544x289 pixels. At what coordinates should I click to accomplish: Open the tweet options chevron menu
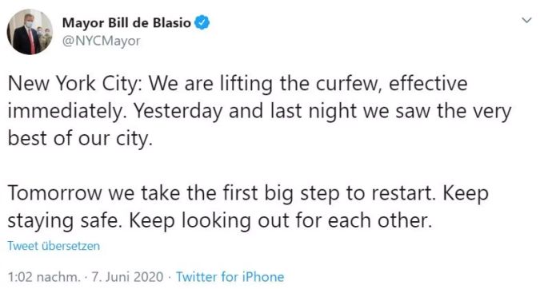click(526, 21)
